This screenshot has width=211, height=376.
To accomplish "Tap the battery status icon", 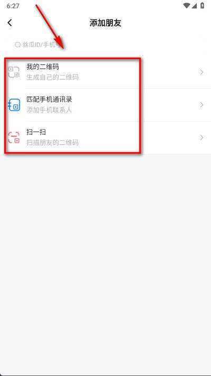I will (203, 6).
